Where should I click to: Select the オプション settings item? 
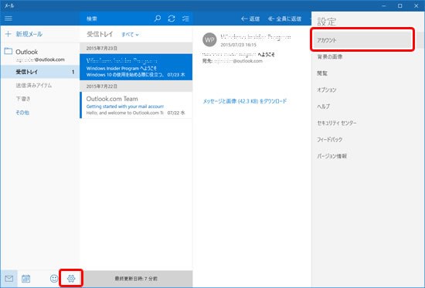tap(327, 90)
